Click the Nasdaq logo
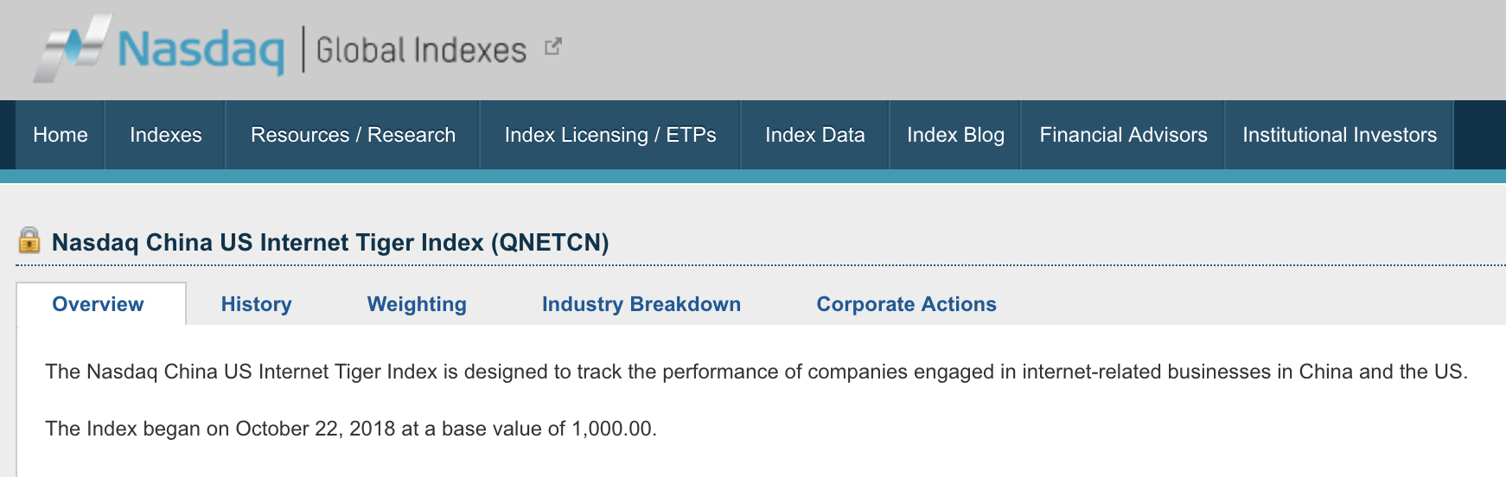The image size is (1506, 477). (160, 49)
